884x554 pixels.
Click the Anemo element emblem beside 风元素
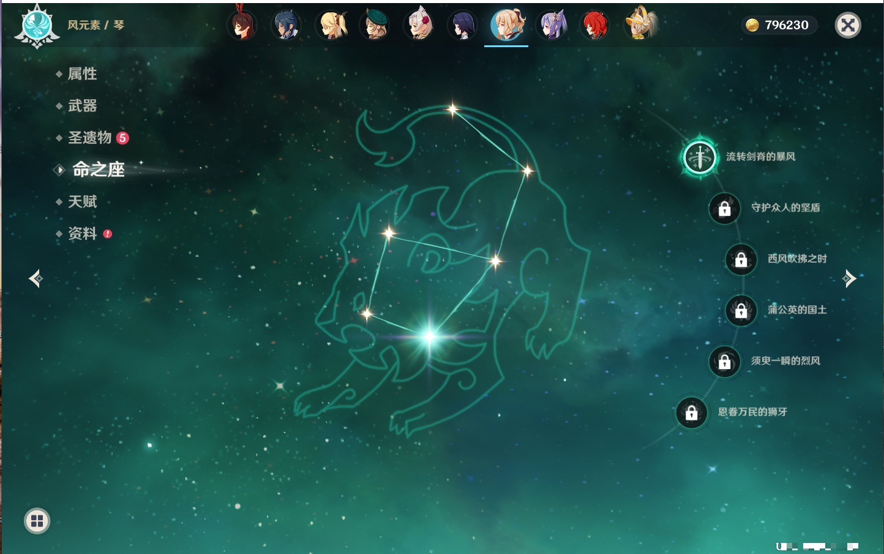(37, 26)
